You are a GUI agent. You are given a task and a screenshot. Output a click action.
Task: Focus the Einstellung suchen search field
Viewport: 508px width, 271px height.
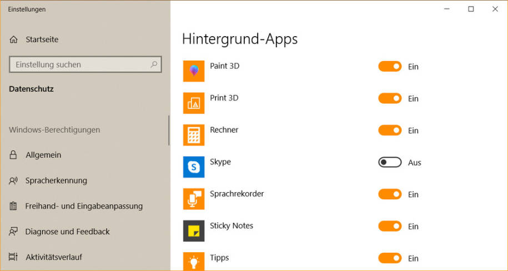pyautogui.click(x=78, y=64)
